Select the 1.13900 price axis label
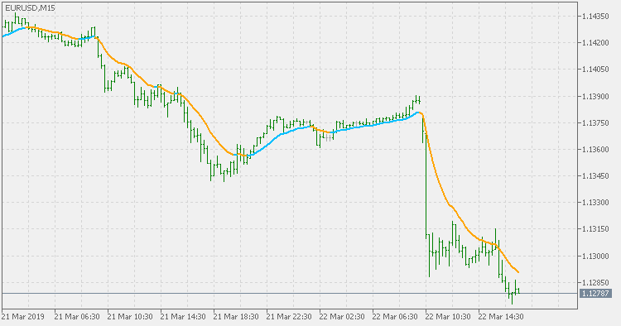This screenshot has height=326, width=621. [x=595, y=96]
